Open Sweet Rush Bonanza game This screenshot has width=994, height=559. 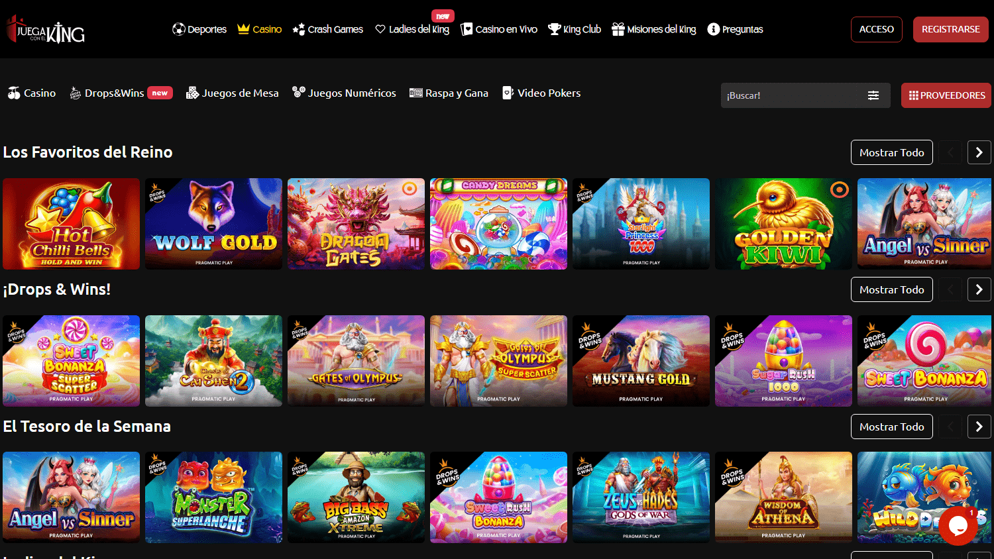pyautogui.click(x=498, y=497)
